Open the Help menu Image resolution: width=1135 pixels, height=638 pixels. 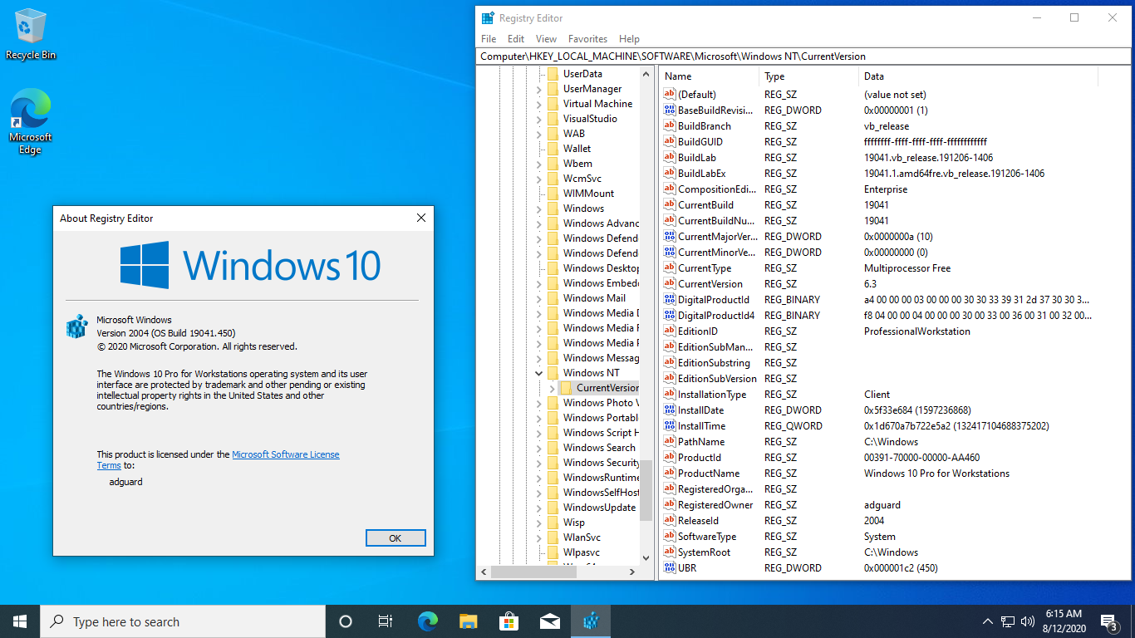click(630, 39)
